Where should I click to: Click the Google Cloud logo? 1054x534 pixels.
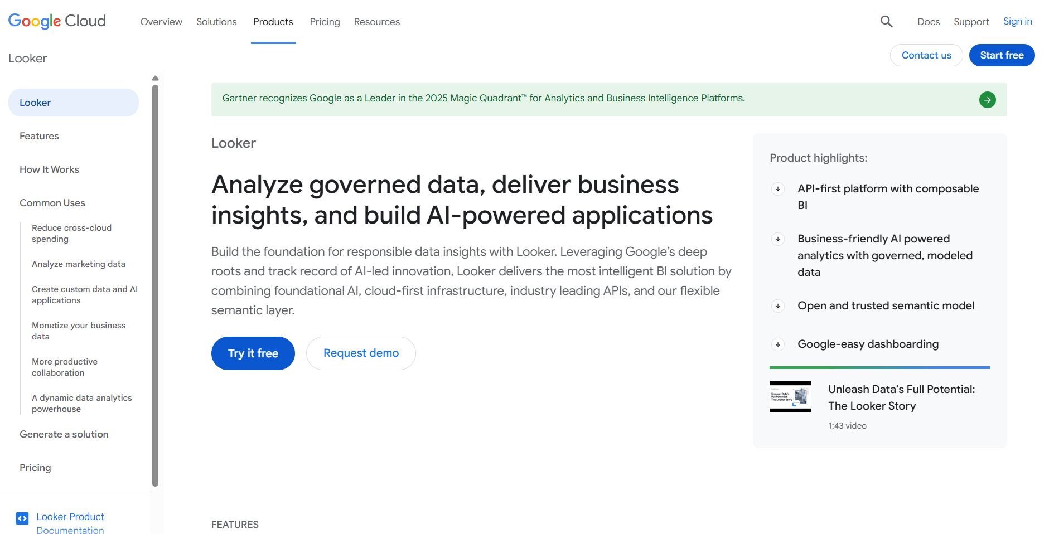[x=57, y=21]
